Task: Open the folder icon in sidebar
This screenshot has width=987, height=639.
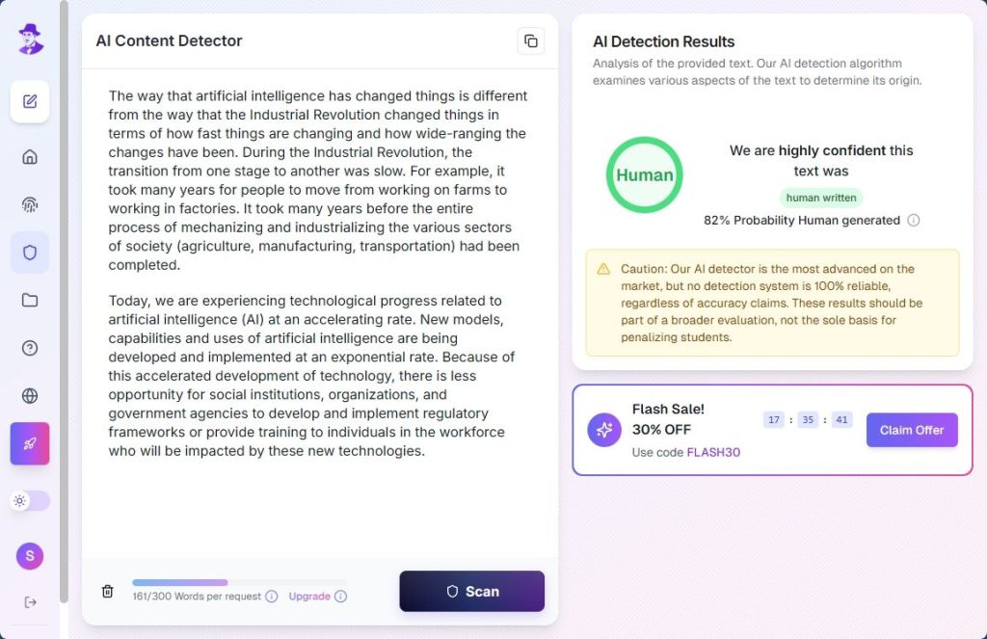Action: coord(30,300)
